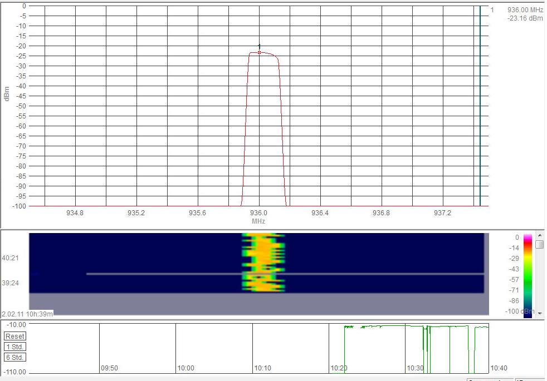This screenshot has width=547, height=381.
Task: Click the waterfall scrollbar down arrow
Action: (540, 314)
